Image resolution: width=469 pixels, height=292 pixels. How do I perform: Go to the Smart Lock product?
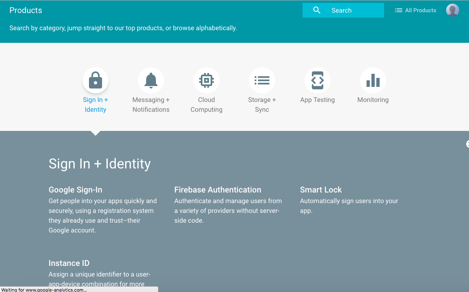pos(321,190)
